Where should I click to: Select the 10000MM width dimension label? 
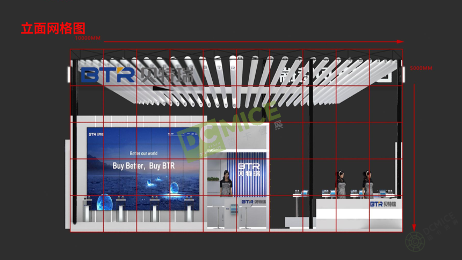click(x=88, y=38)
